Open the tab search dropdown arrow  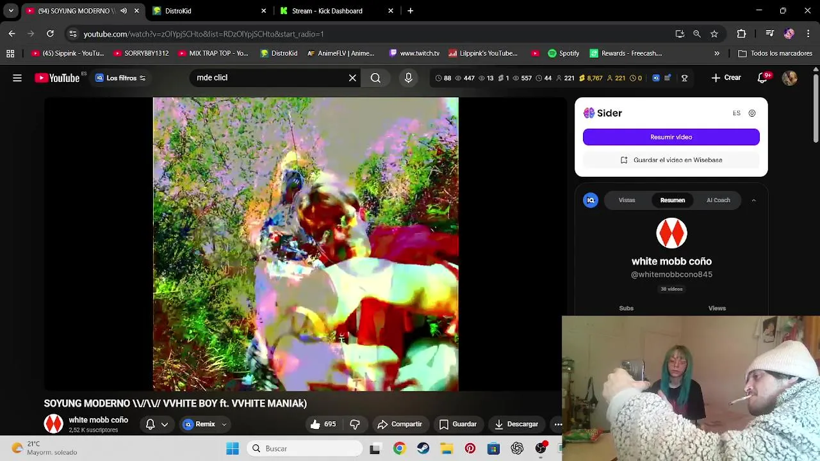click(x=10, y=11)
